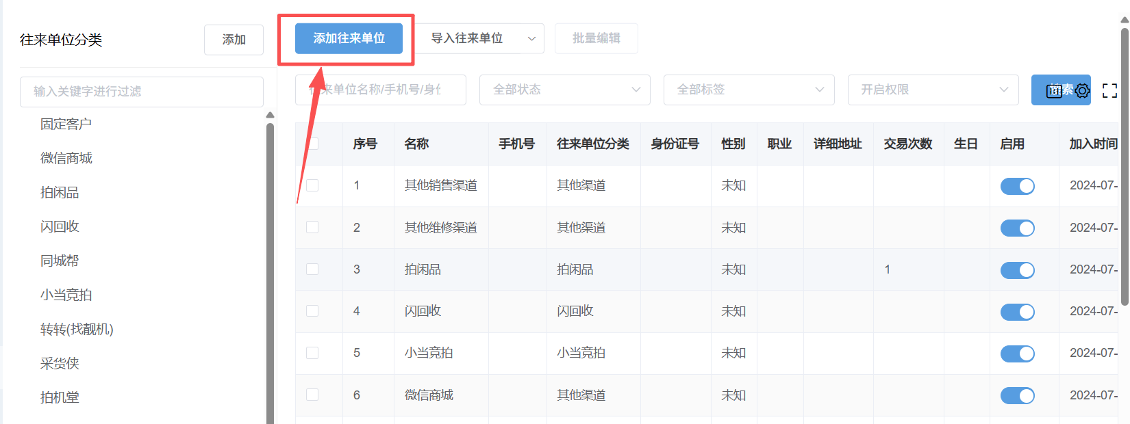
Task: Tick the checkbox for row 2 其他维修渠道
Action: click(x=312, y=227)
